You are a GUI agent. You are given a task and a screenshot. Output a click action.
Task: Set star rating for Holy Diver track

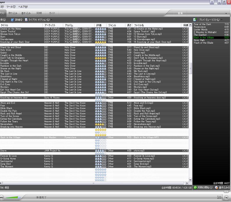pos(100,50)
